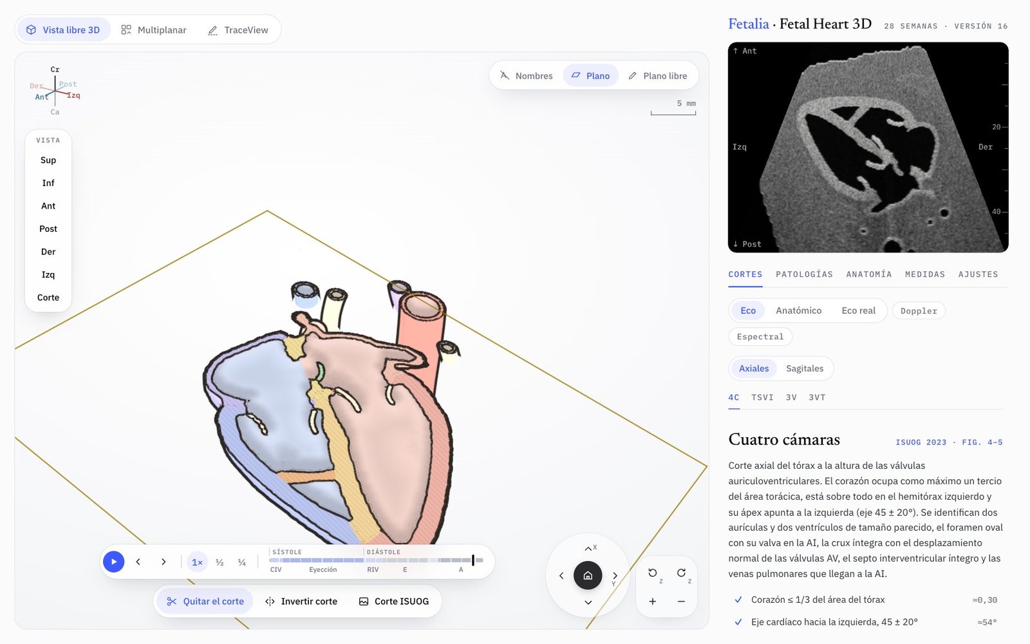This screenshot has height=644, width=1030.
Task: Open the Patologías tab
Action: [804, 274]
